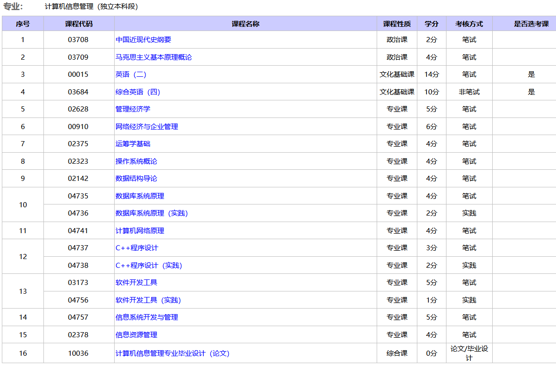
Task: Select course code 04757
Action: [x=78, y=317]
